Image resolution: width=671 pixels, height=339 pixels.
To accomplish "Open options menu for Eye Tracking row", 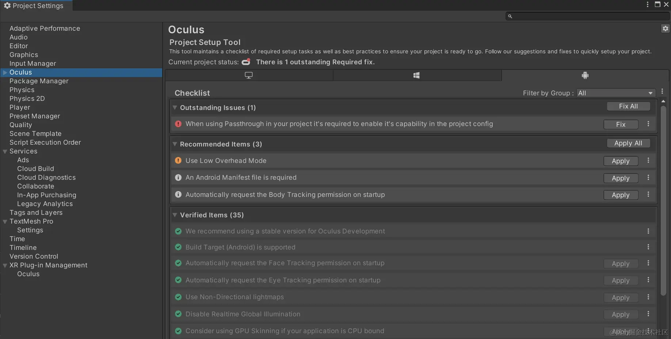I will (x=648, y=280).
